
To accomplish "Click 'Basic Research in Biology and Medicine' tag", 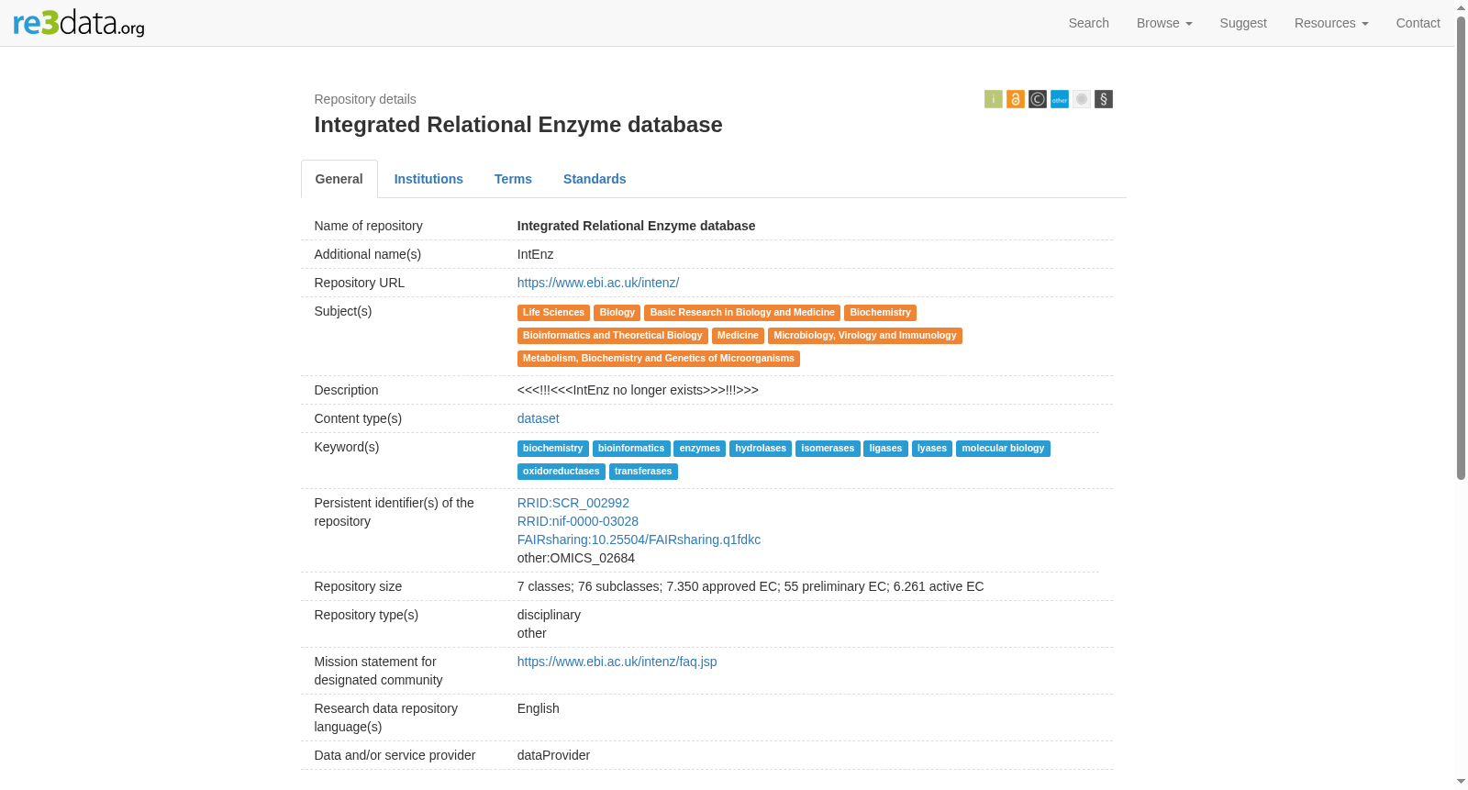I will coord(742,313).
